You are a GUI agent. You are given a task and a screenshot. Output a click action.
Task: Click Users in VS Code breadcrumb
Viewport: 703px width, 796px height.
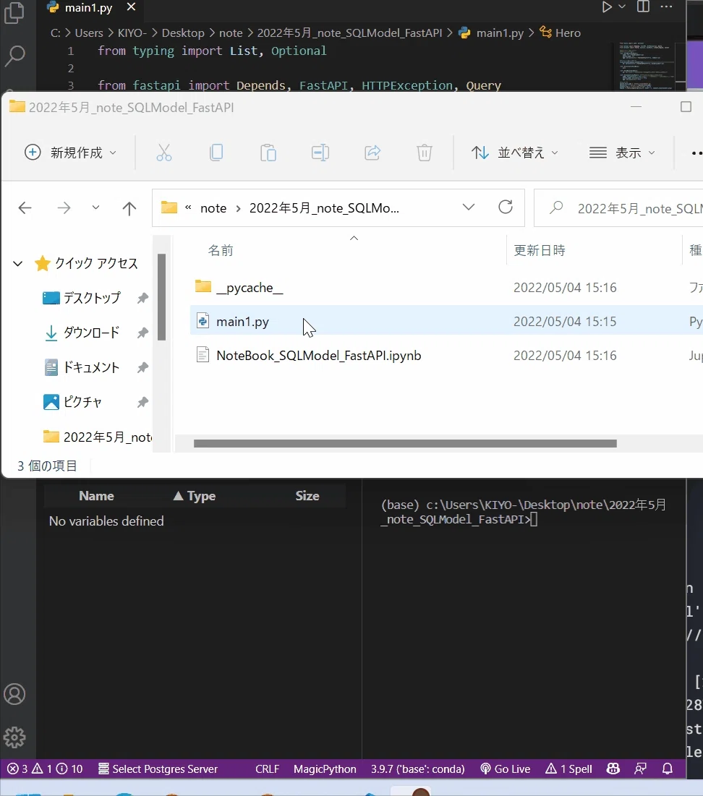pyautogui.click(x=89, y=33)
